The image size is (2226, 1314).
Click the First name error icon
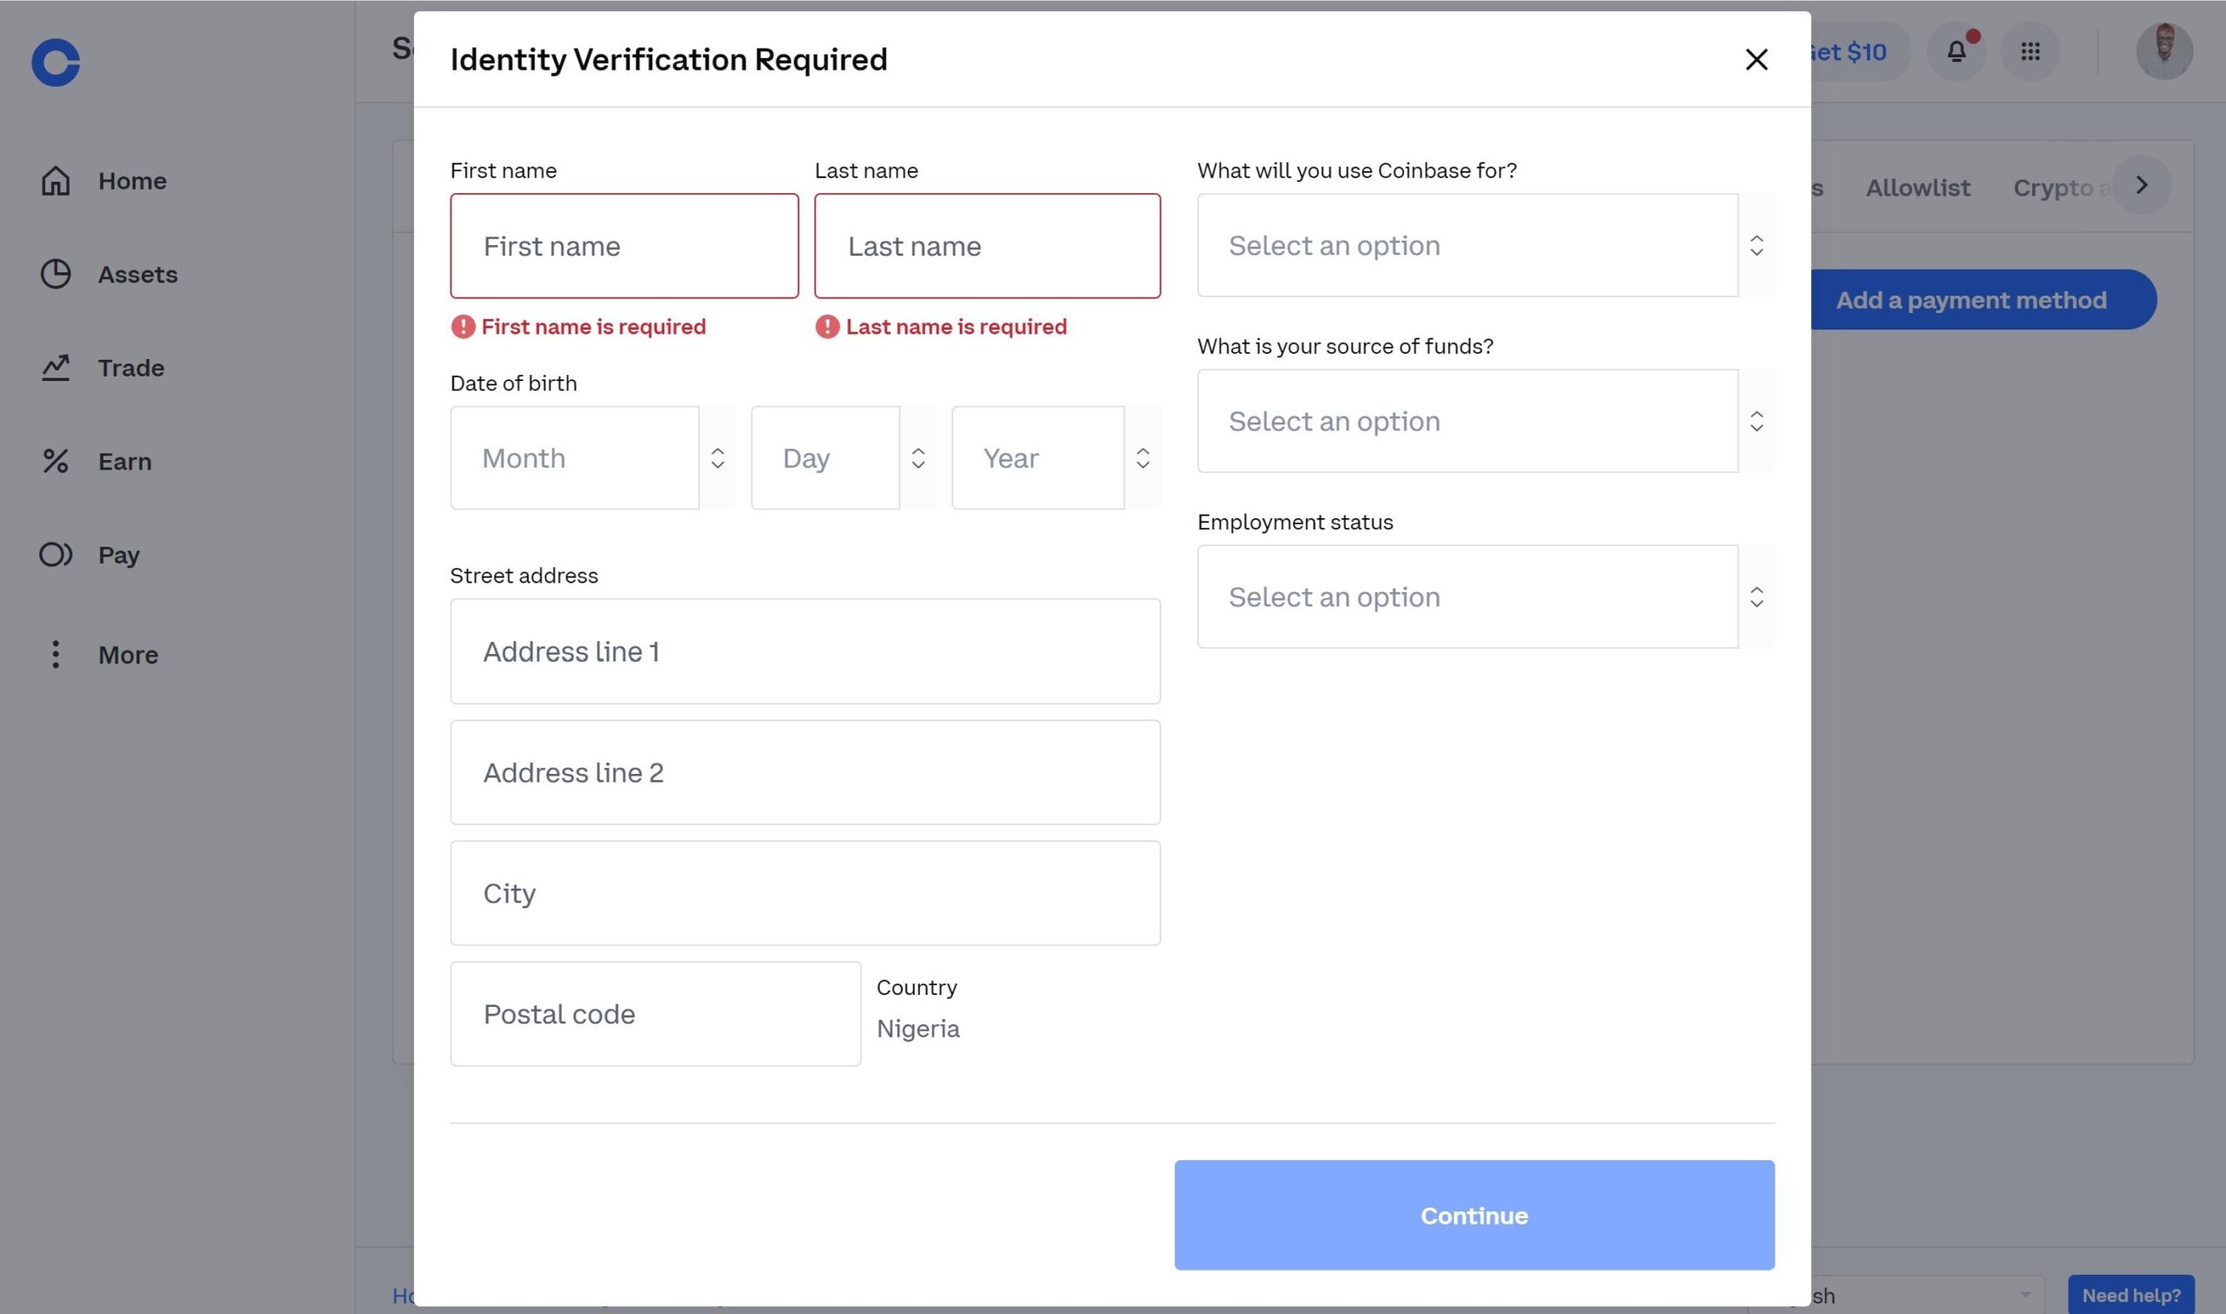[x=463, y=327]
